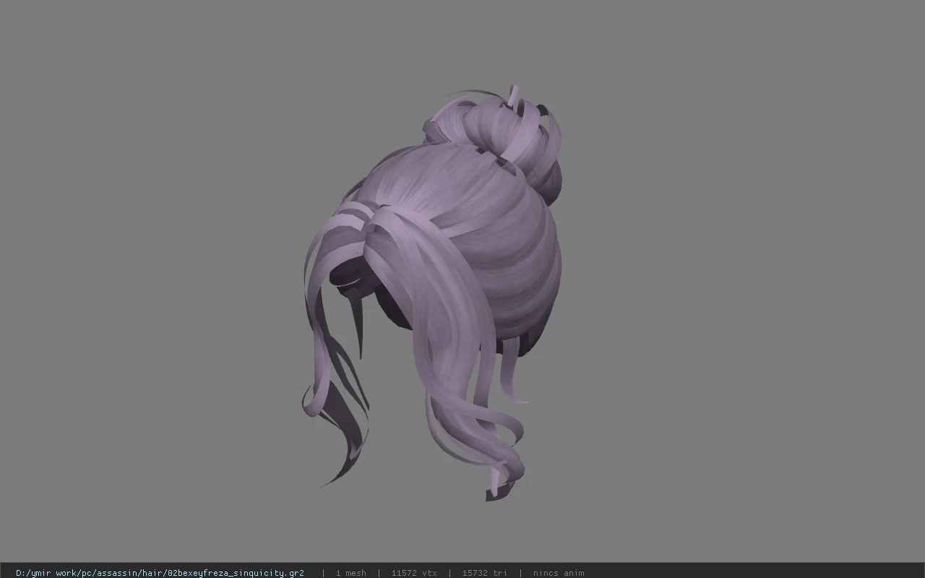Click the "15732 tri" triangle count
This screenshot has height=578, width=925.
(484, 573)
